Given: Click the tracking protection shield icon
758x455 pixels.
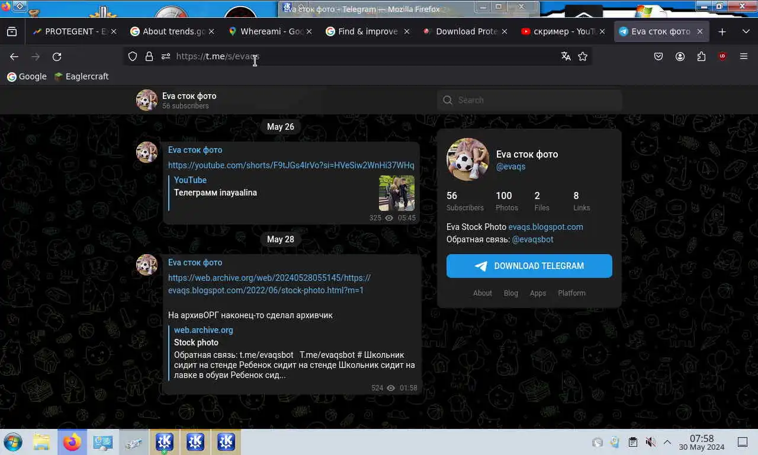Looking at the screenshot, I should 133,56.
